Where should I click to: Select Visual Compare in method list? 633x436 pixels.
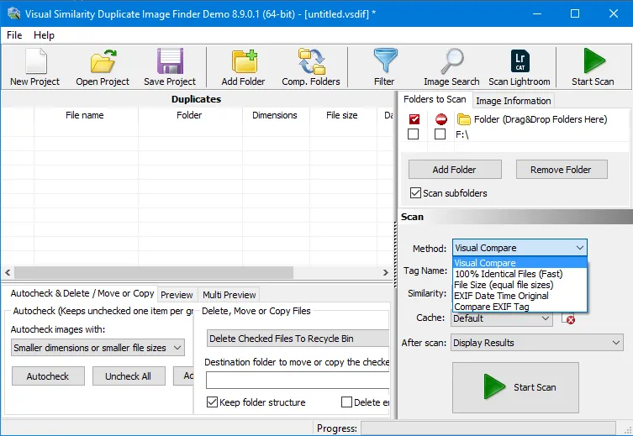[520, 263]
